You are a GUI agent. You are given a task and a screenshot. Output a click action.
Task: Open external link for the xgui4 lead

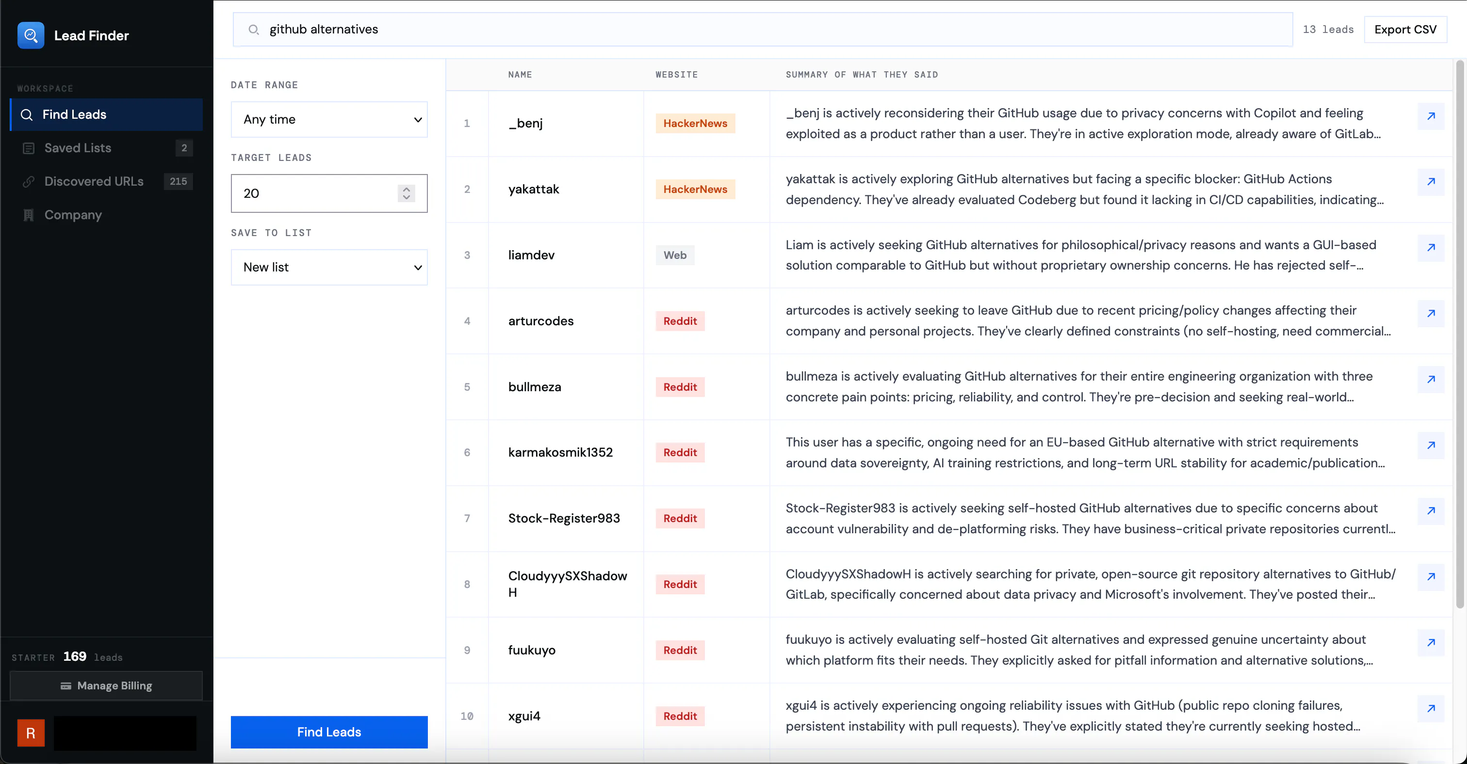(1431, 709)
